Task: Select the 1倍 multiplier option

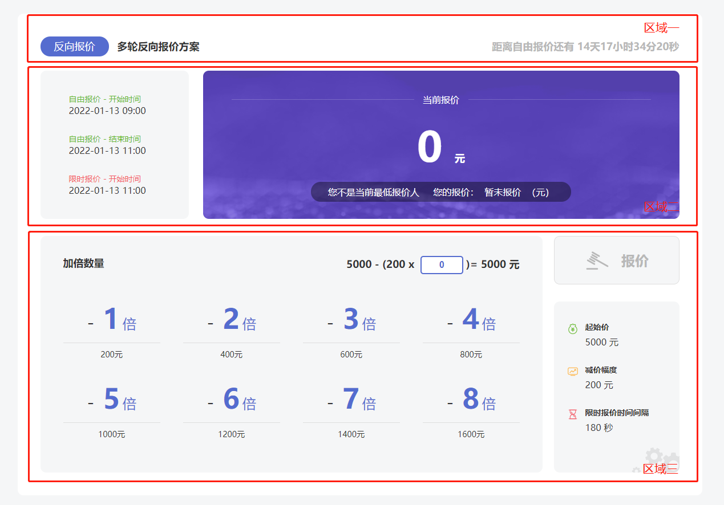Action: [112, 320]
